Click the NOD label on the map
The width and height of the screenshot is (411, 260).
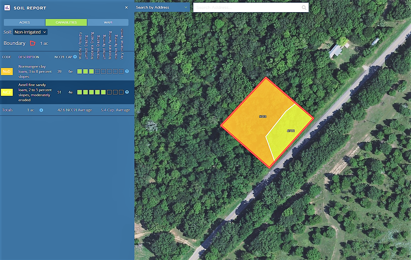point(263,117)
